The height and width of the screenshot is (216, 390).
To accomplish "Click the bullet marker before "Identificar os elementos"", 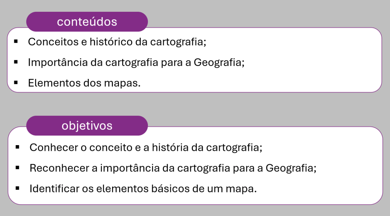I will (x=18, y=189).
